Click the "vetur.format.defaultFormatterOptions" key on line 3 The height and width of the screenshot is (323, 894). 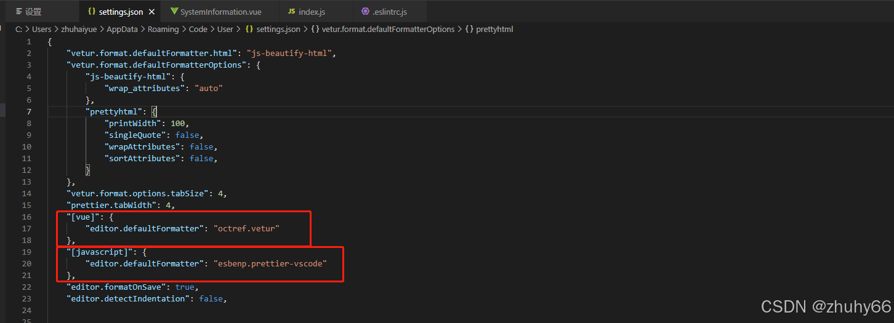coord(157,65)
